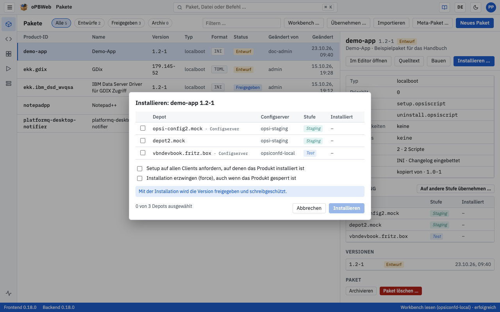Open Quelltext for demo-app
Image resolution: width=500 pixels, height=312 pixels.
coord(409,61)
